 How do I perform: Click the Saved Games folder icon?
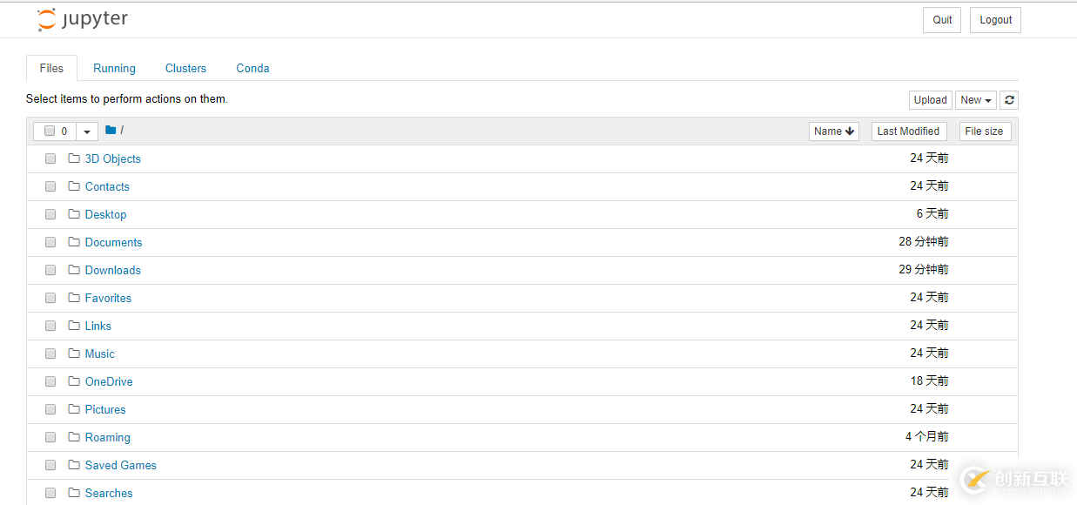[74, 465]
